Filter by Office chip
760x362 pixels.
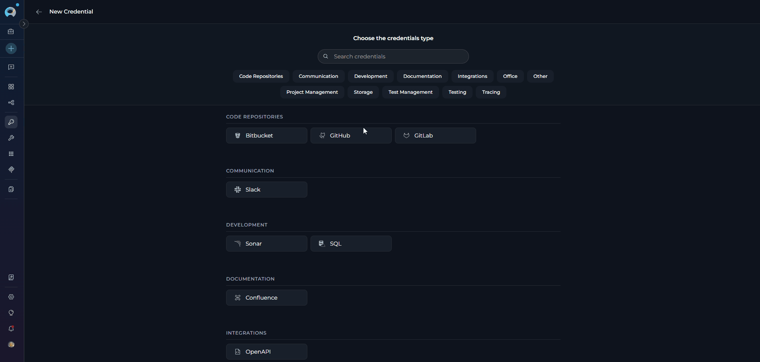510,76
